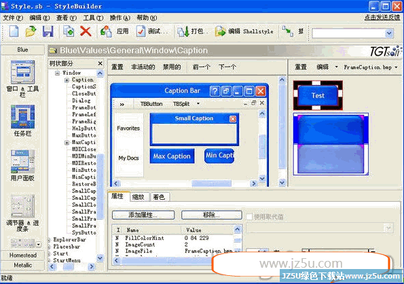Screen dimensions: 404x284
Task: Click 下一个 navigation button
Action: [x=227, y=67]
